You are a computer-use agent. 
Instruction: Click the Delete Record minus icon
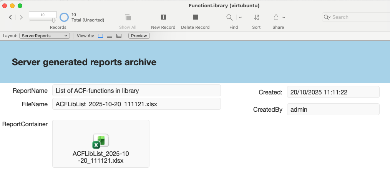[195, 17]
